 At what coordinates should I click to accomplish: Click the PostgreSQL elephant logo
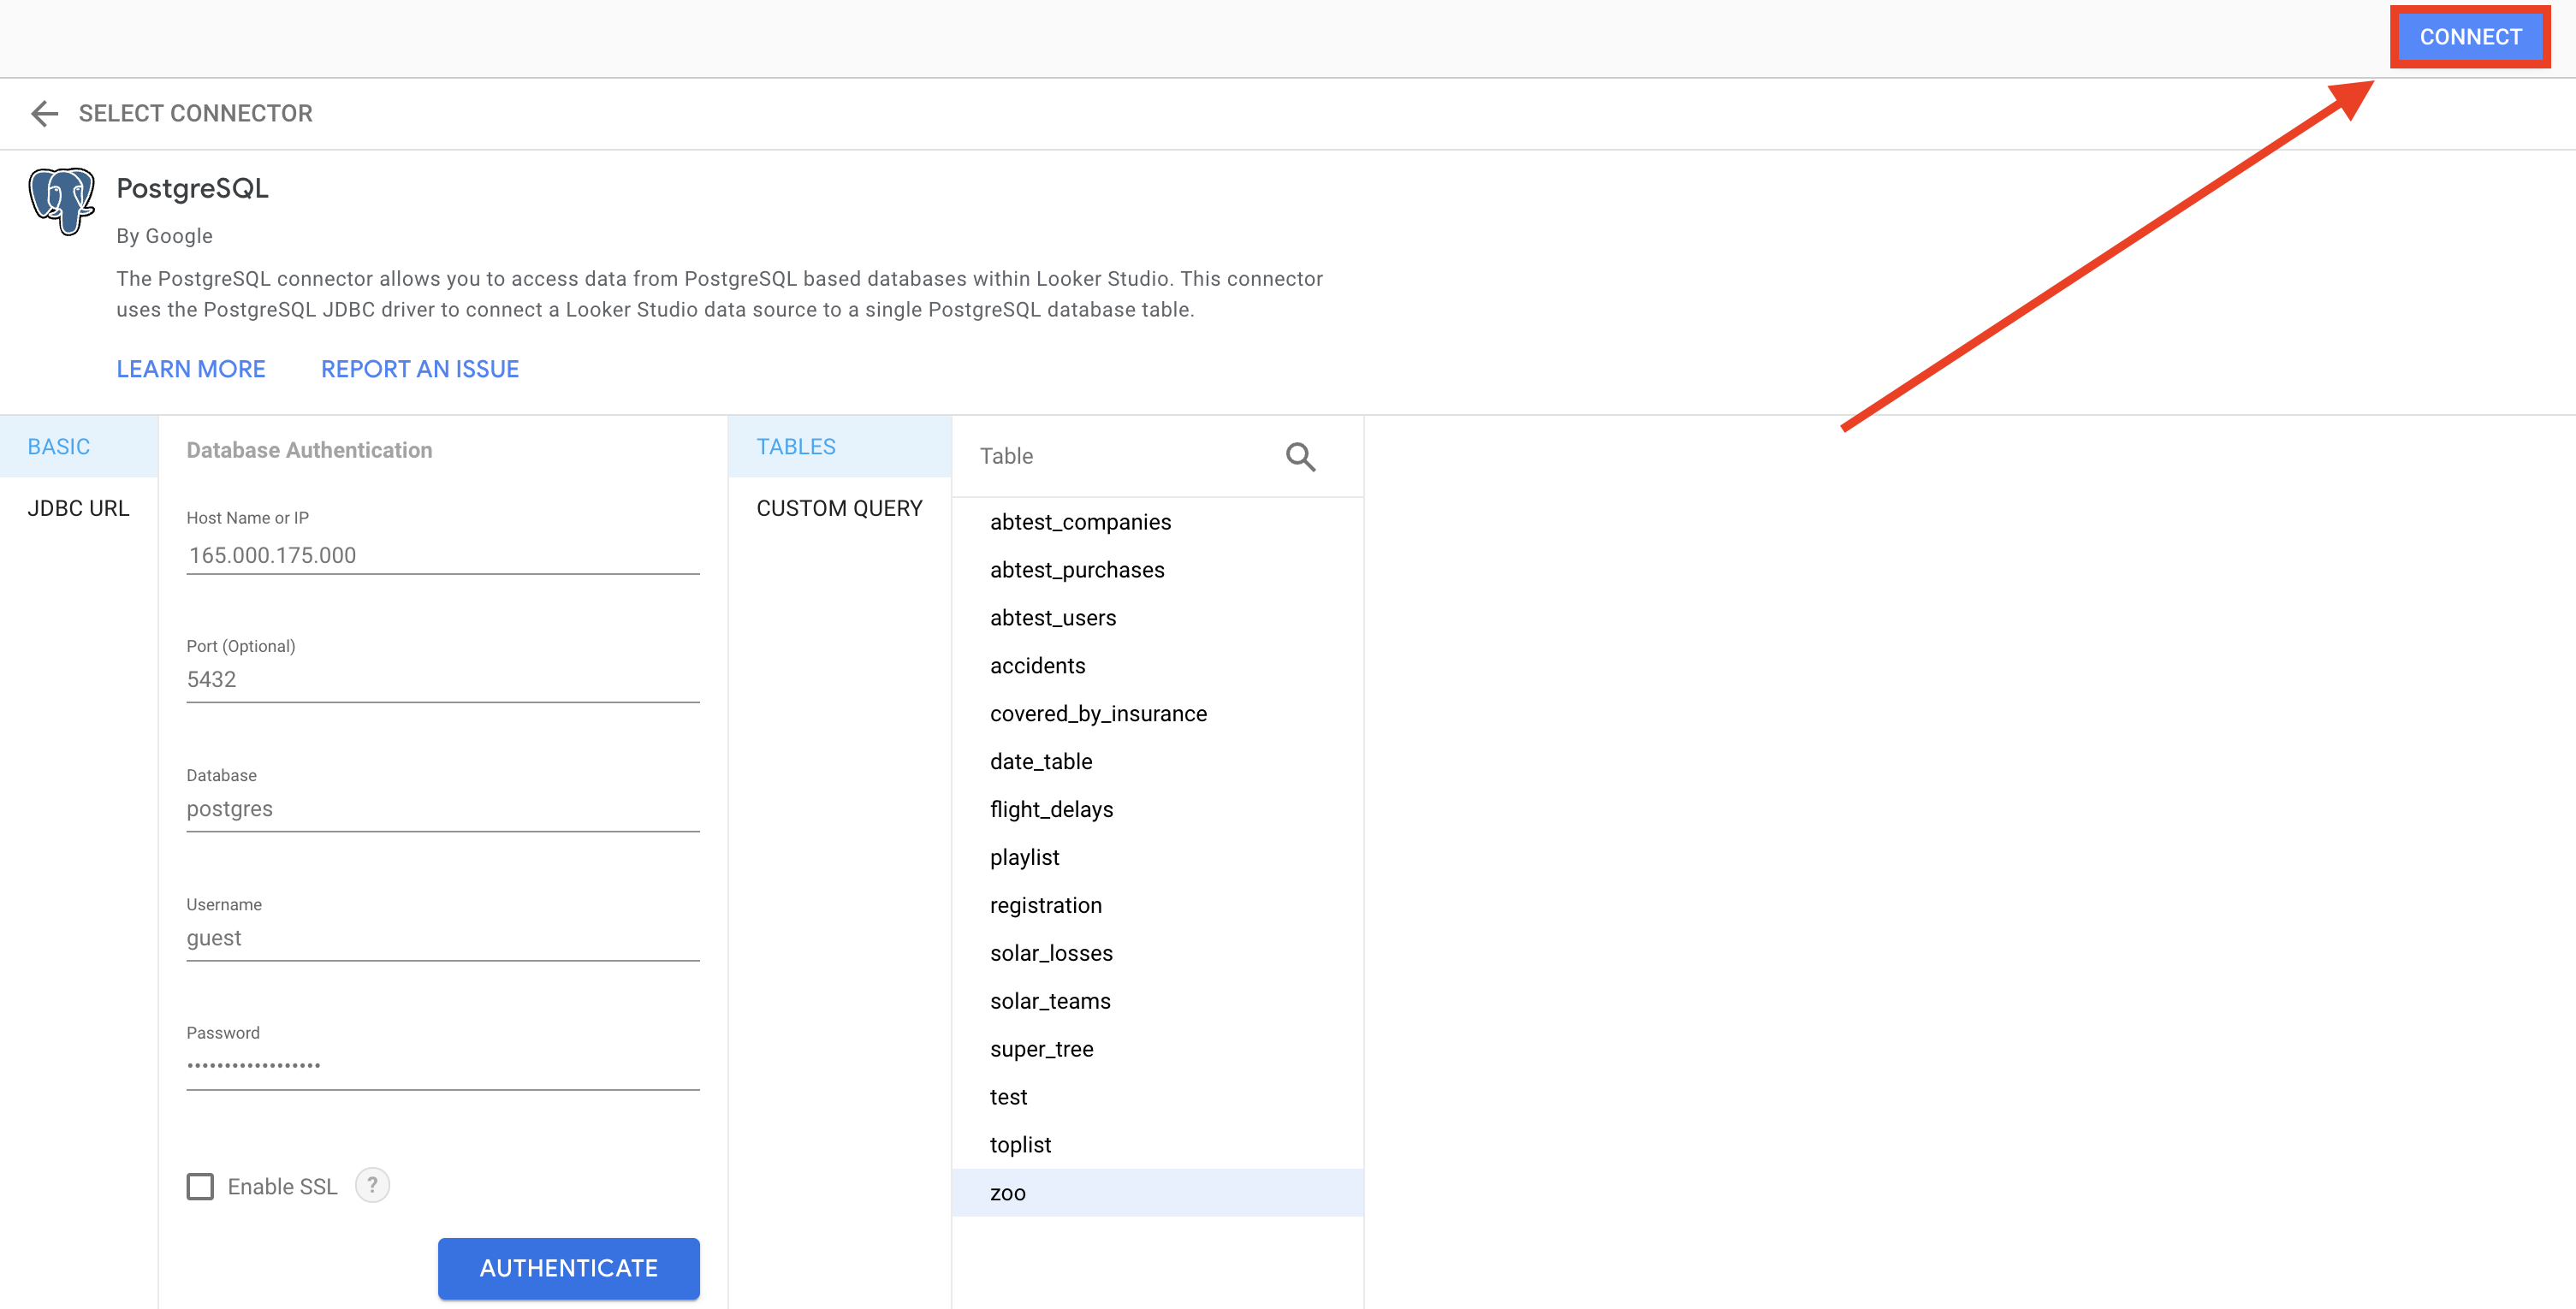click(x=61, y=200)
